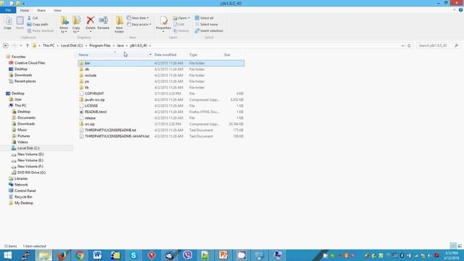This screenshot has height=261, width=464.
Task: Click the Copy icon in ribbon
Action: (8, 23)
